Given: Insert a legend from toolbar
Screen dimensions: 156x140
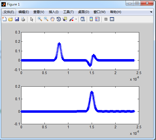Looking at the screenshot, I should pyautogui.click(x=97, y=19).
